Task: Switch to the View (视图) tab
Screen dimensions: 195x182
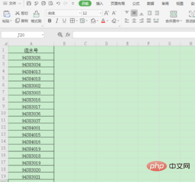Action: pos(180,3)
